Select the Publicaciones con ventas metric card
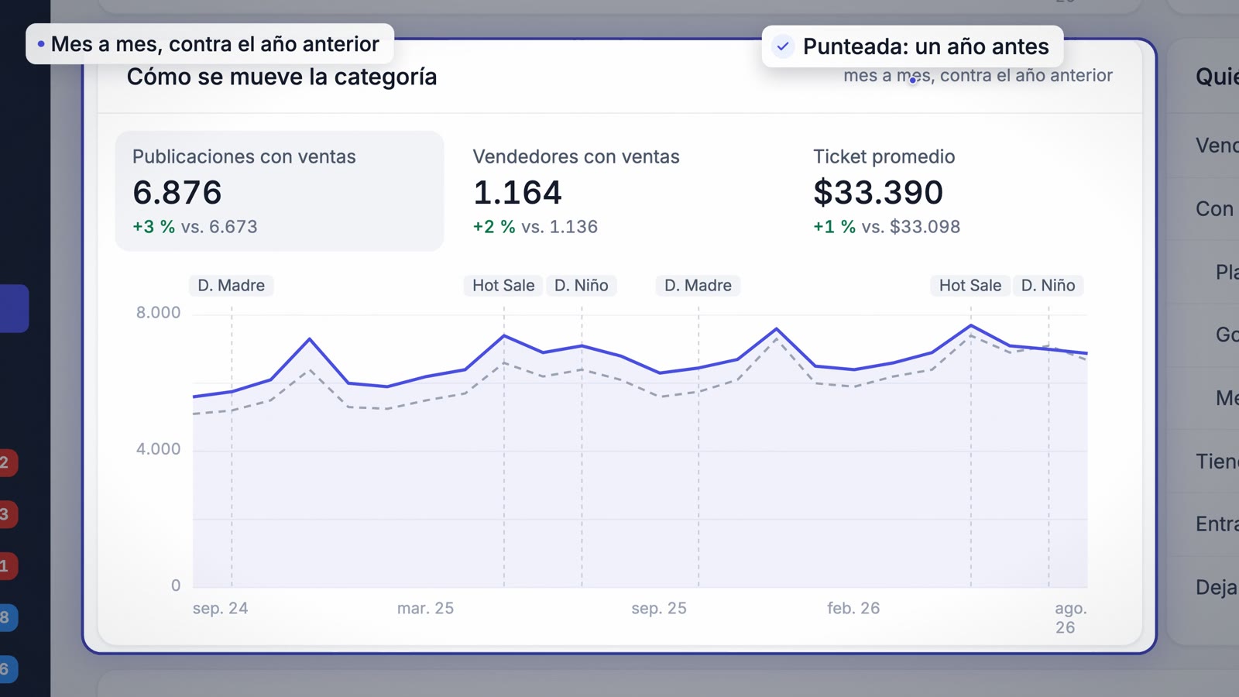This screenshot has width=1239, height=697. tap(280, 191)
